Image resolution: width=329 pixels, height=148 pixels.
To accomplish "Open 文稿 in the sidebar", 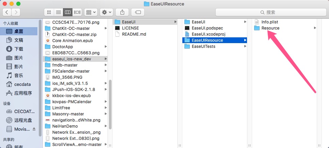I will point(19,40).
